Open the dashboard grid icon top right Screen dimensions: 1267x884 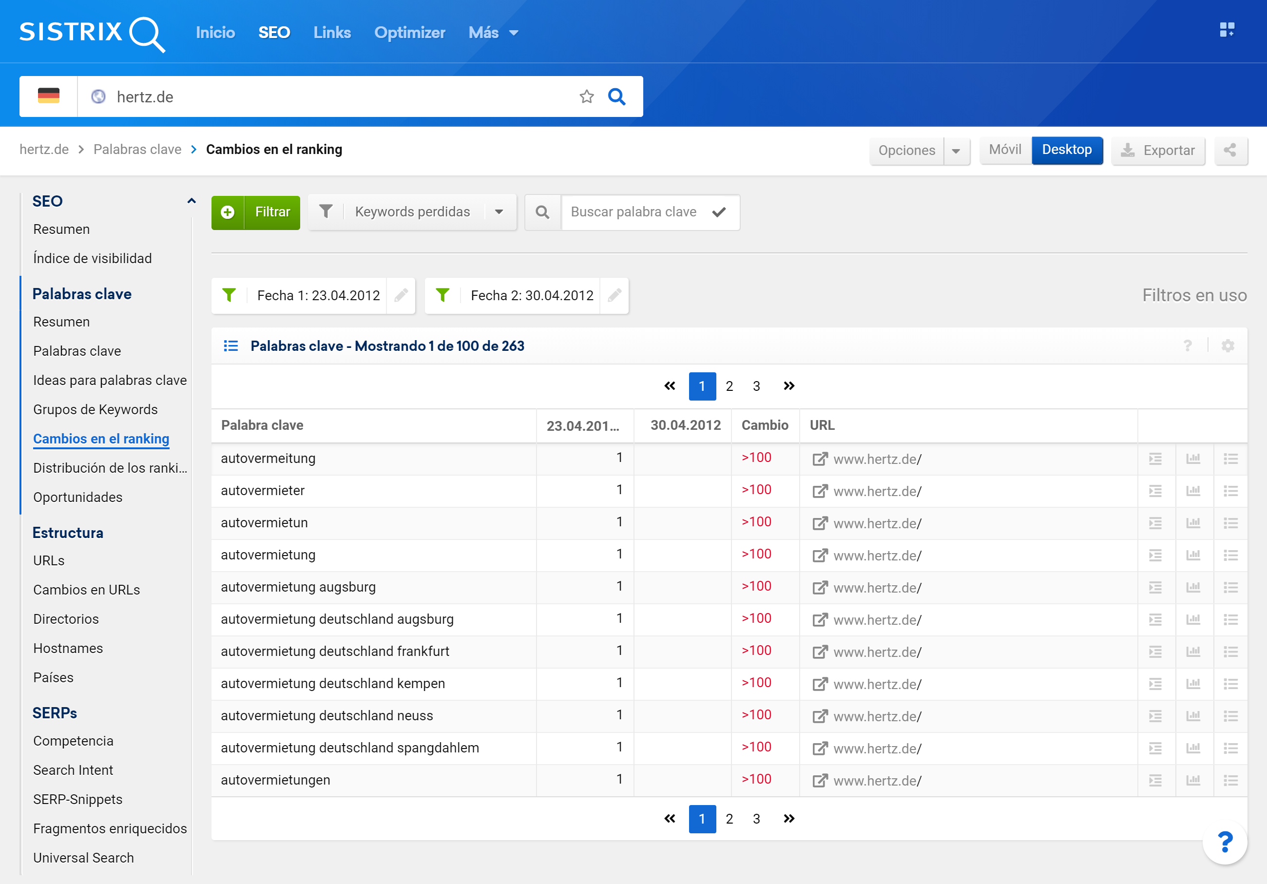point(1226,30)
